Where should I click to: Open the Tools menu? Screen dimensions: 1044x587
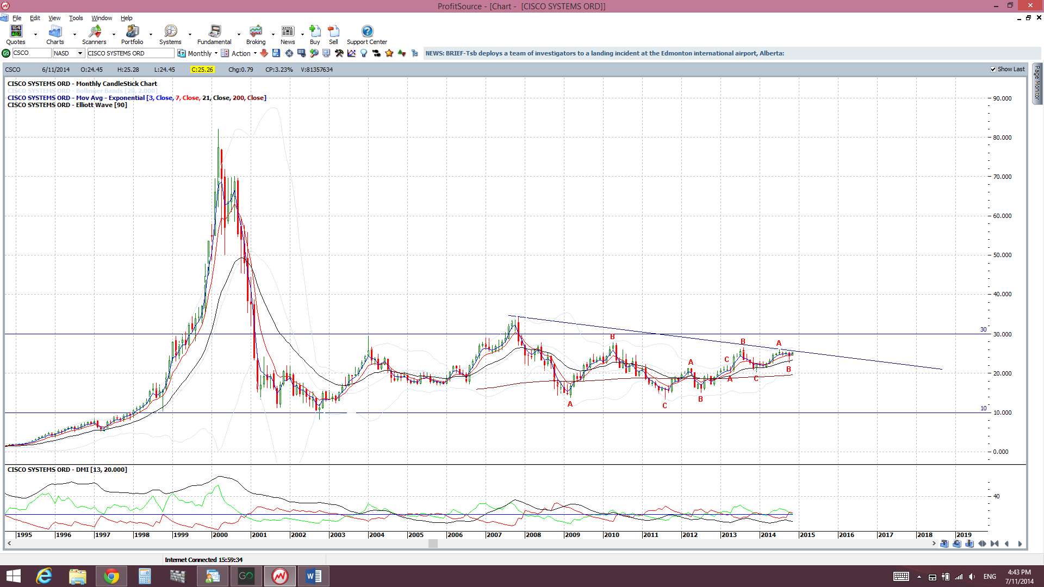[76, 18]
